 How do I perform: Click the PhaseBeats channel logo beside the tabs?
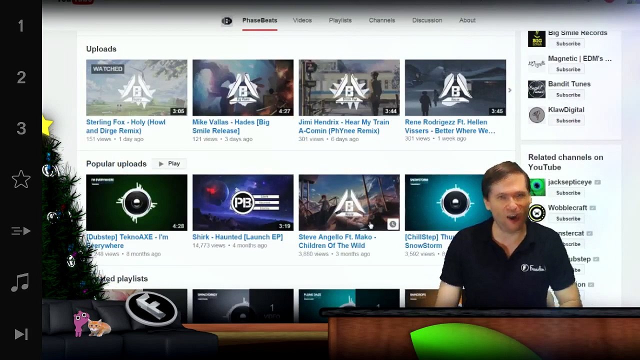pyautogui.click(x=226, y=20)
